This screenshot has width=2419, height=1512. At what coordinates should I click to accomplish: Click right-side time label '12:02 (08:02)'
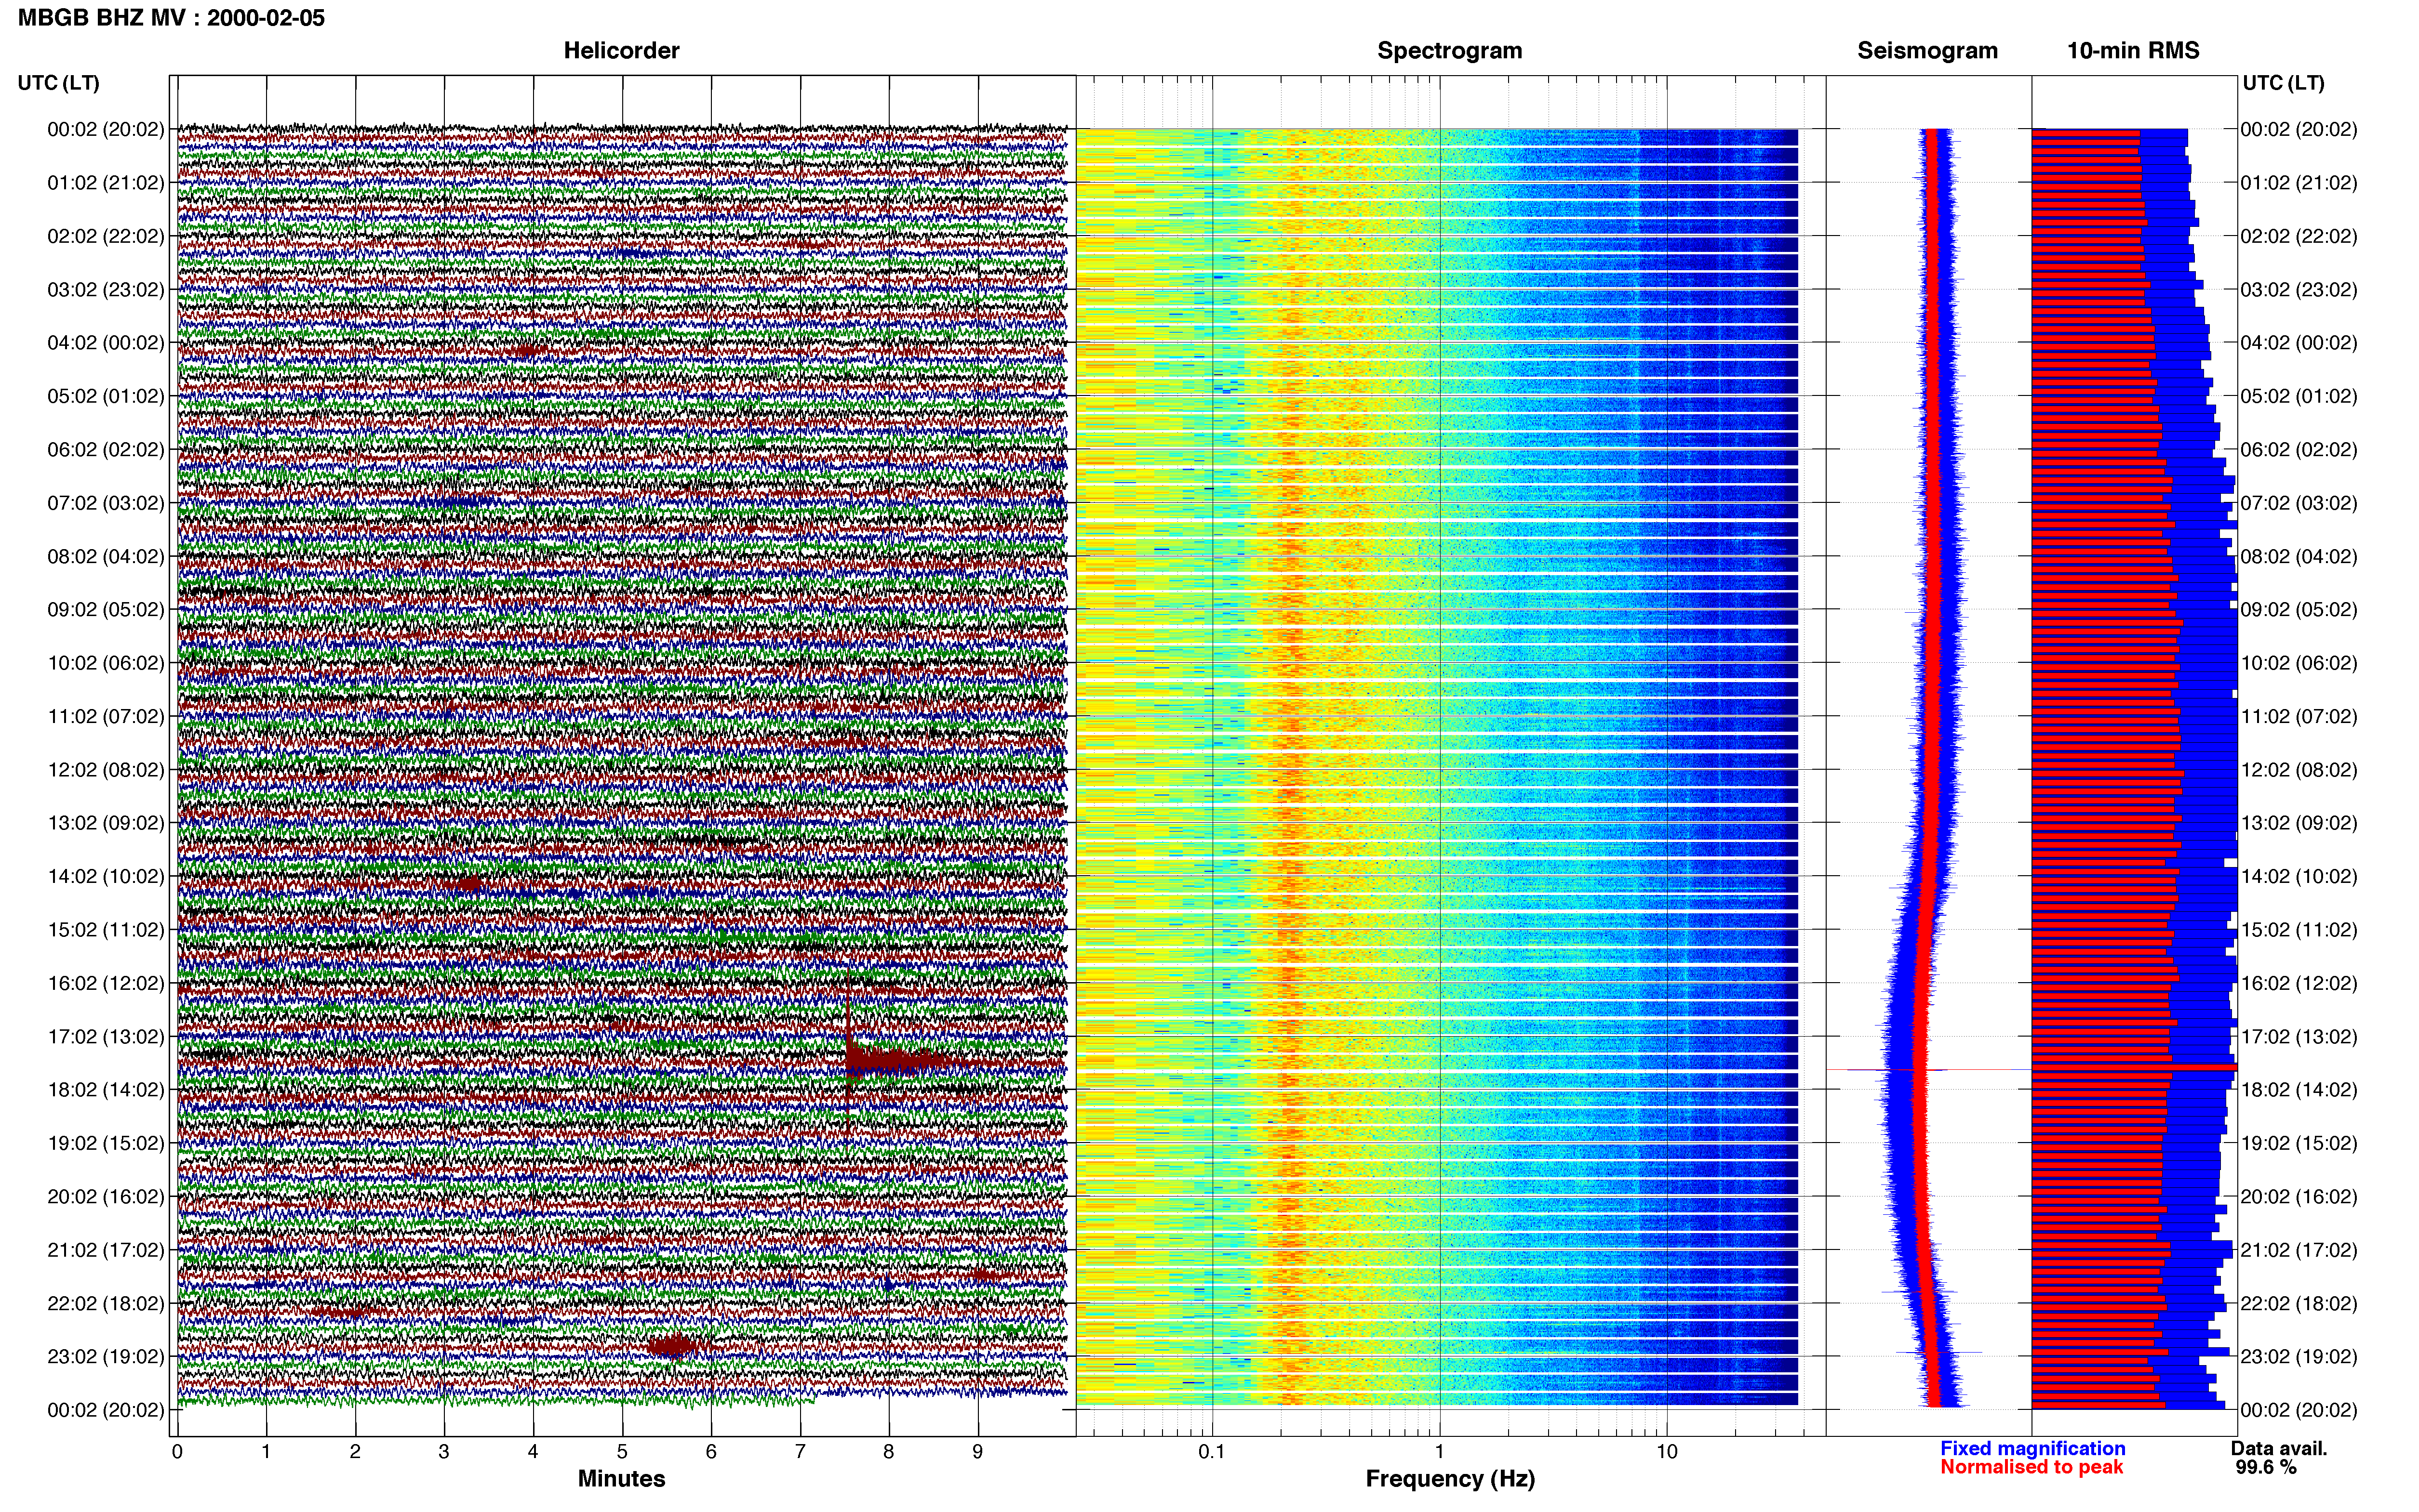click(x=2299, y=770)
